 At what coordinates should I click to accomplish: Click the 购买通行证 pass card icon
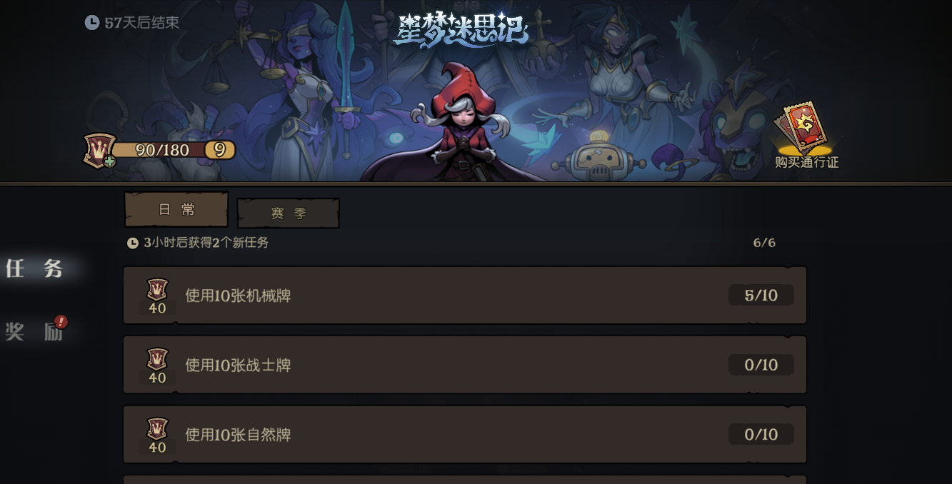pyautogui.click(x=804, y=128)
